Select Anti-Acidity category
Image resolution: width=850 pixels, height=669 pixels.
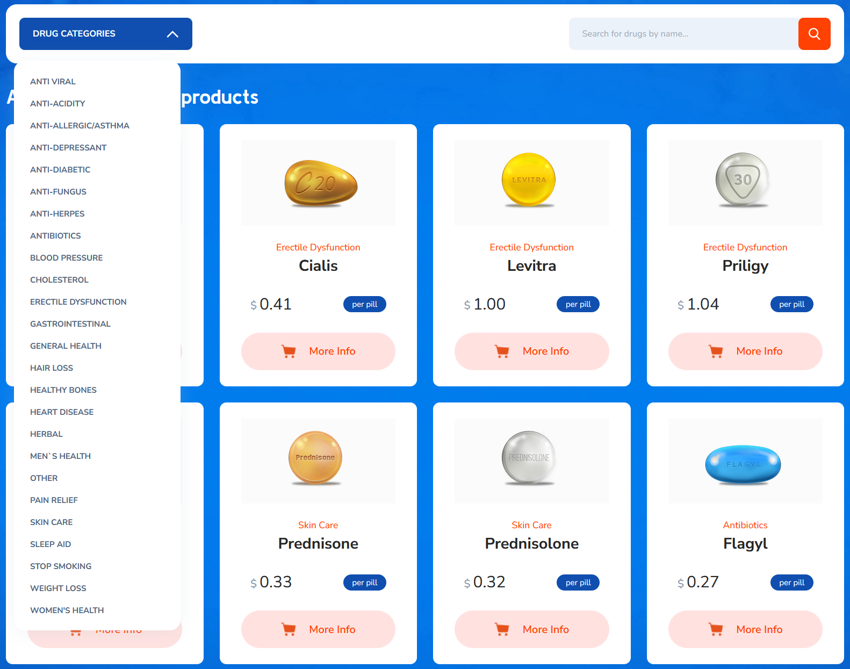click(57, 104)
